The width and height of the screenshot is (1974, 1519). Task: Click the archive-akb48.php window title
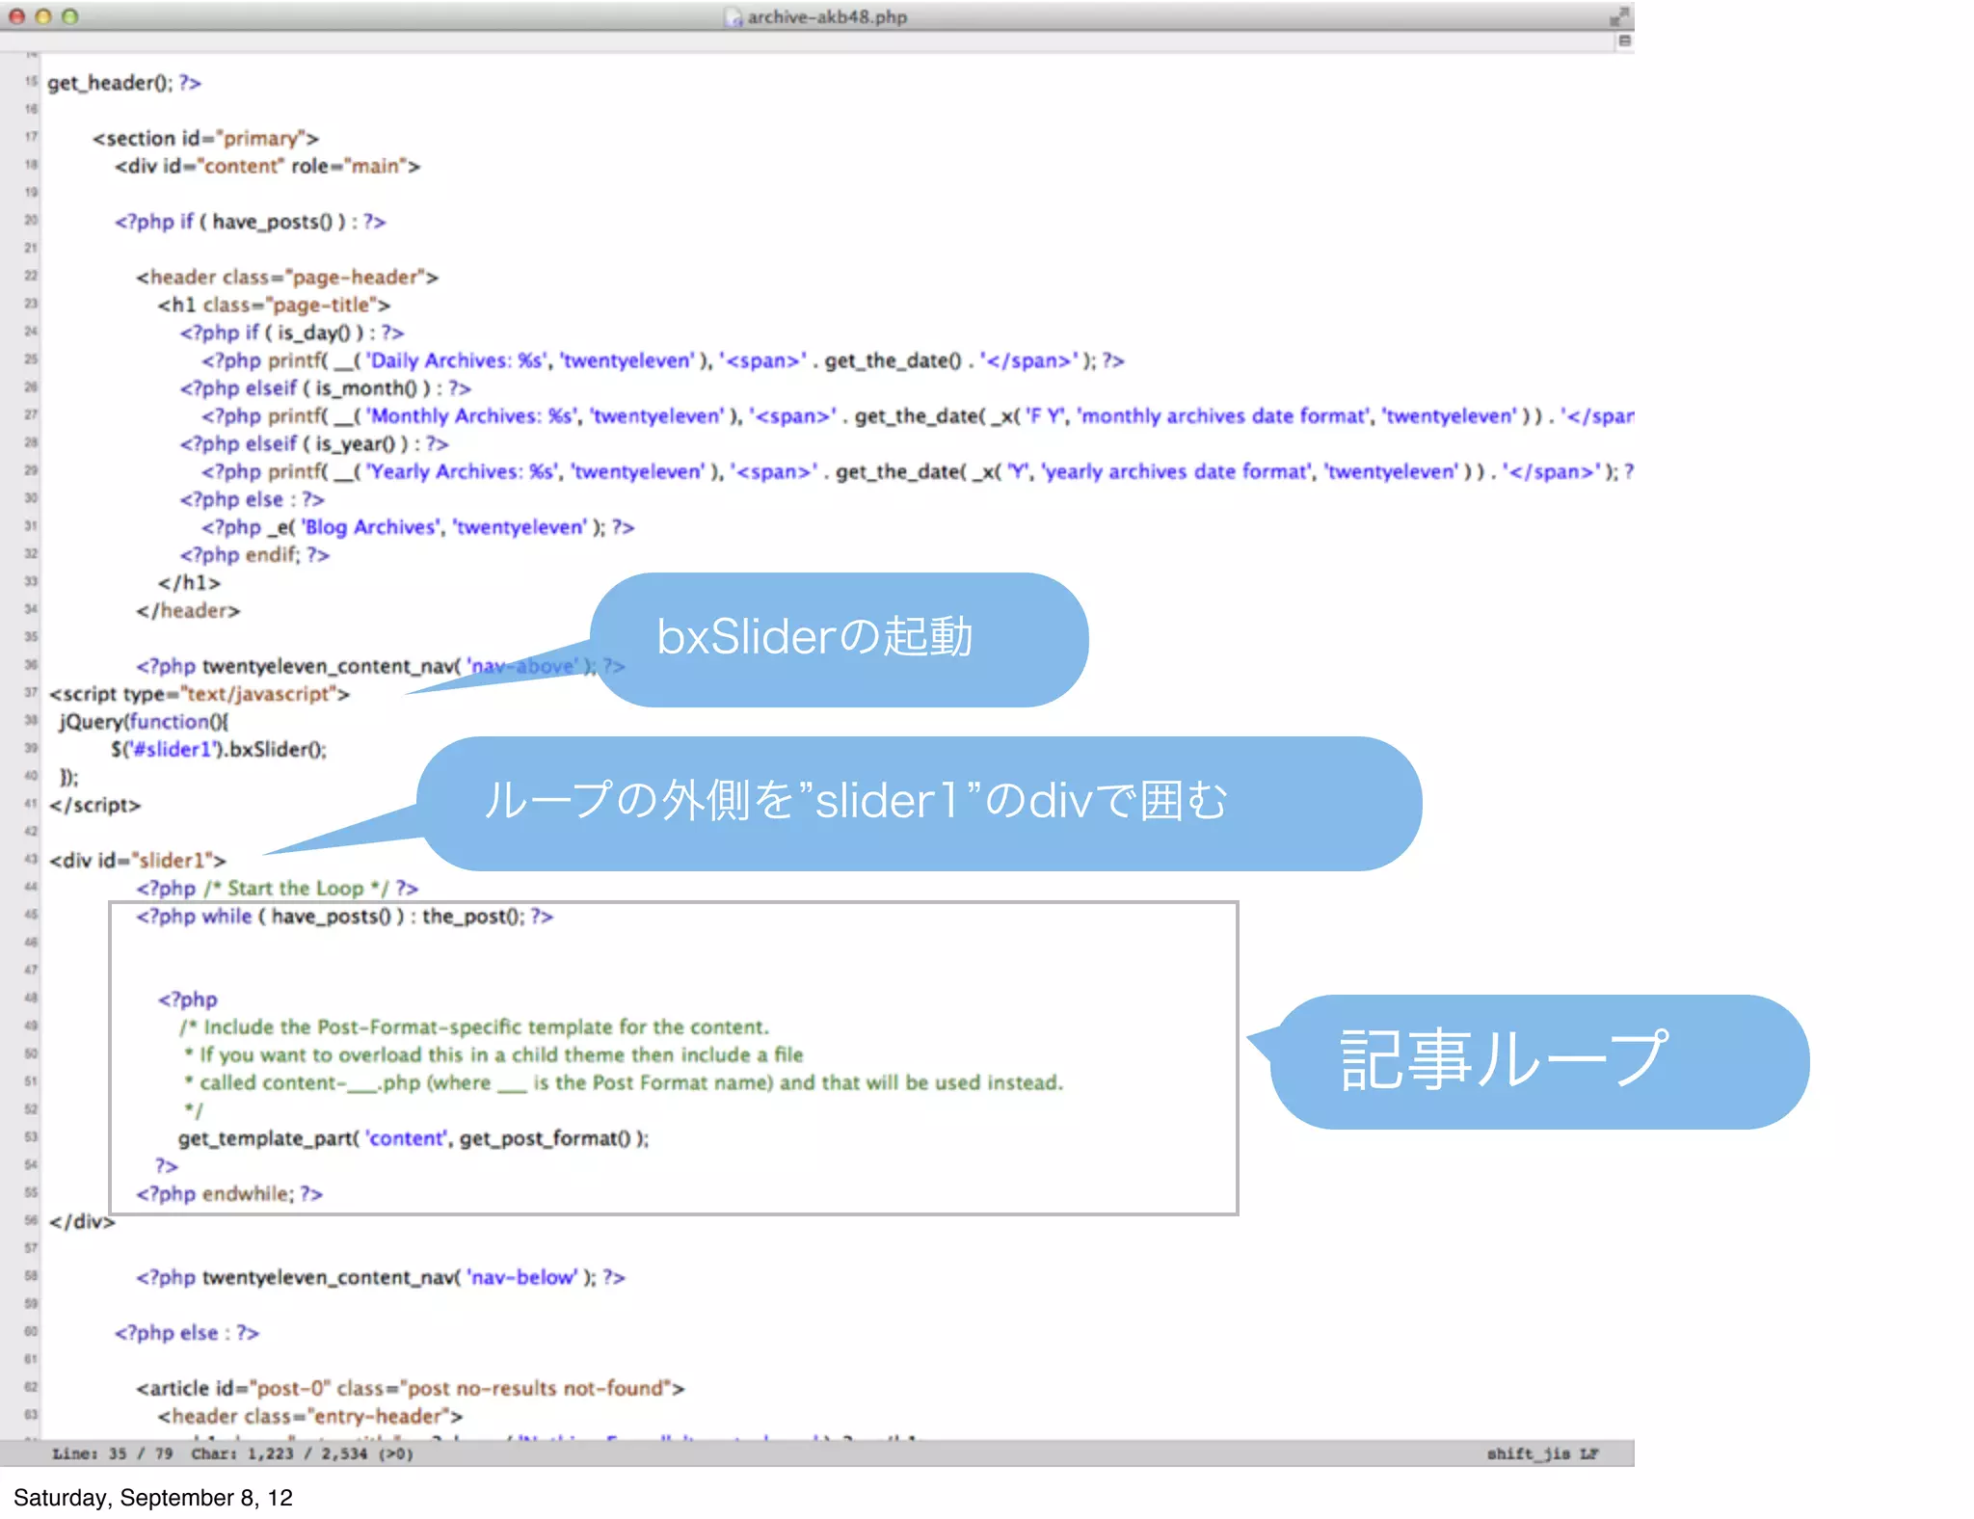pyautogui.click(x=827, y=16)
